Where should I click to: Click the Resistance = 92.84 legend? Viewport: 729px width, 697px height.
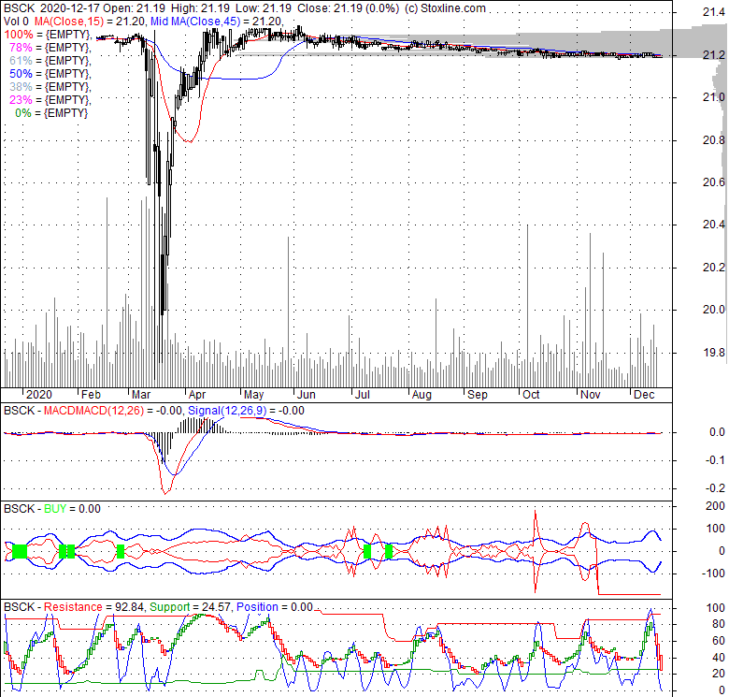94,607
